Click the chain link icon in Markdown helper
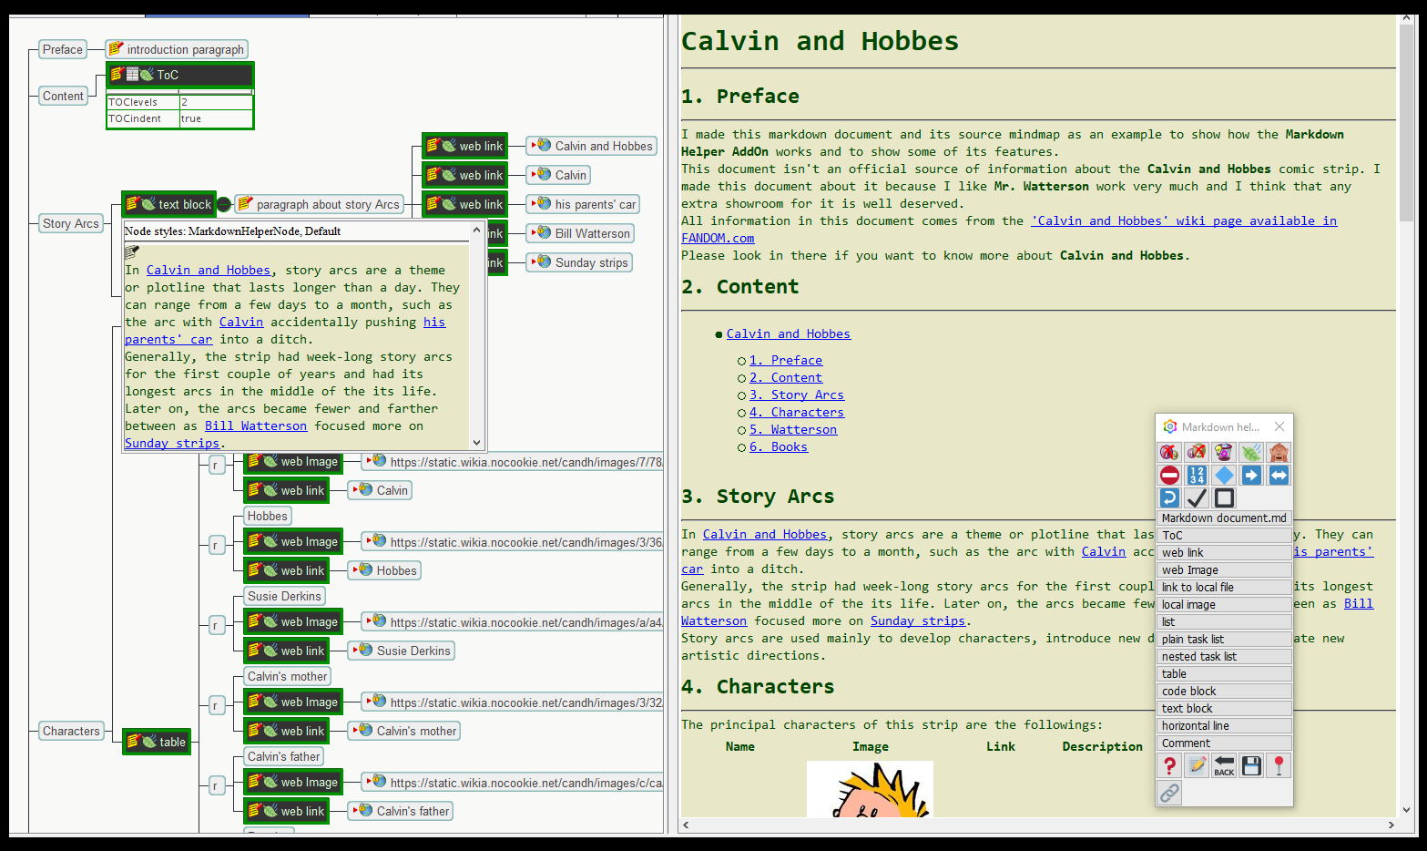 coord(1169,793)
